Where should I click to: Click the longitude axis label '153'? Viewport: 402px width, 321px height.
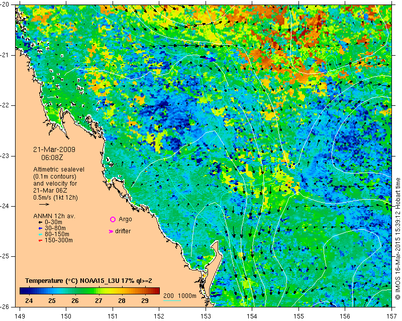206,316
